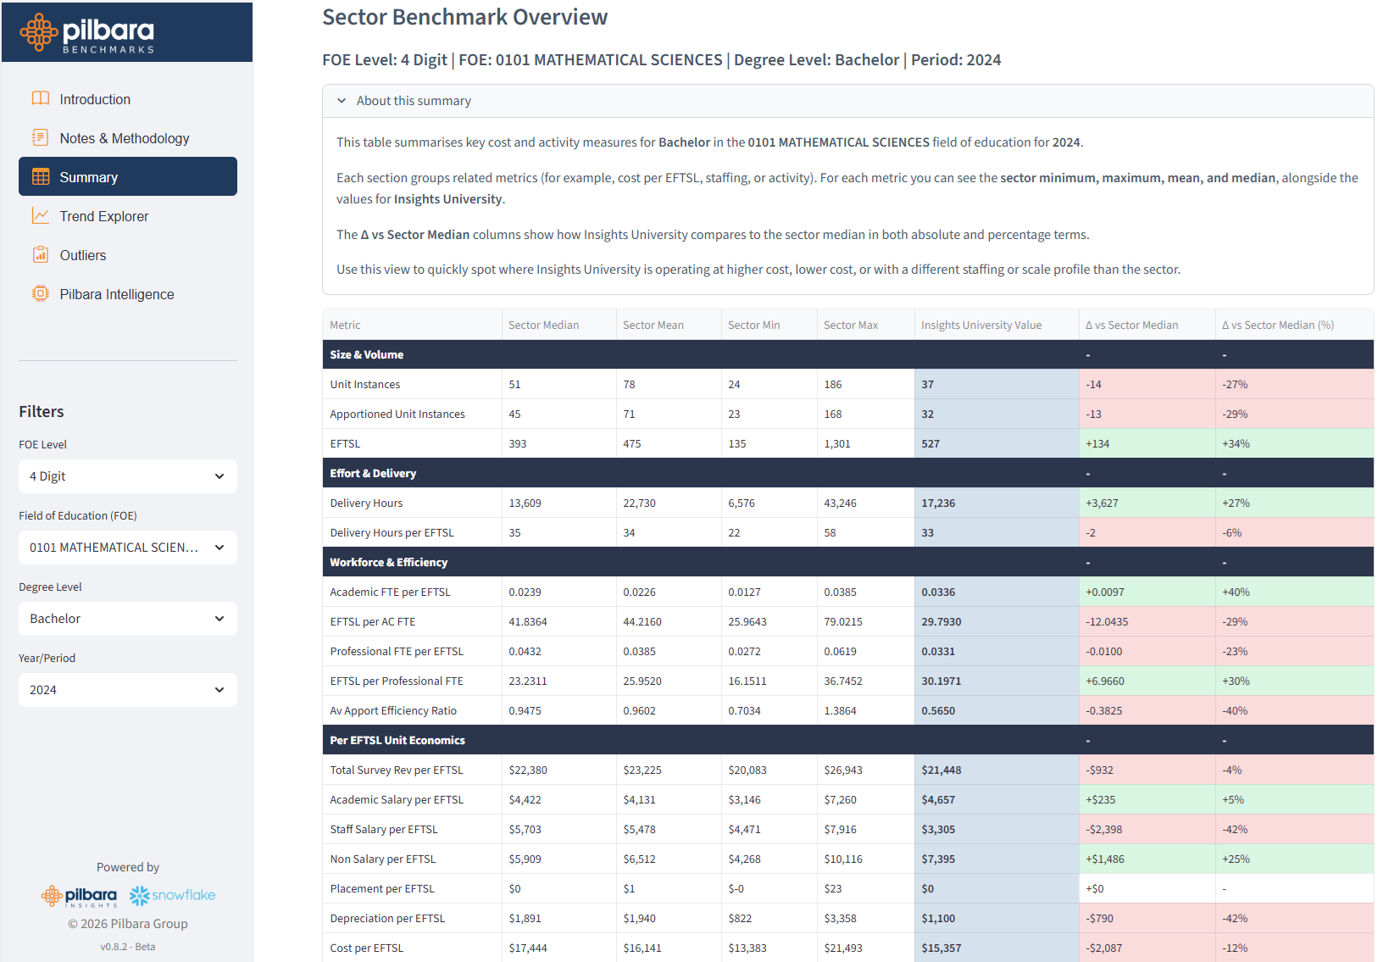Click the Pilbara Benchmarks logo
1383x962 pixels.
coord(87,33)
